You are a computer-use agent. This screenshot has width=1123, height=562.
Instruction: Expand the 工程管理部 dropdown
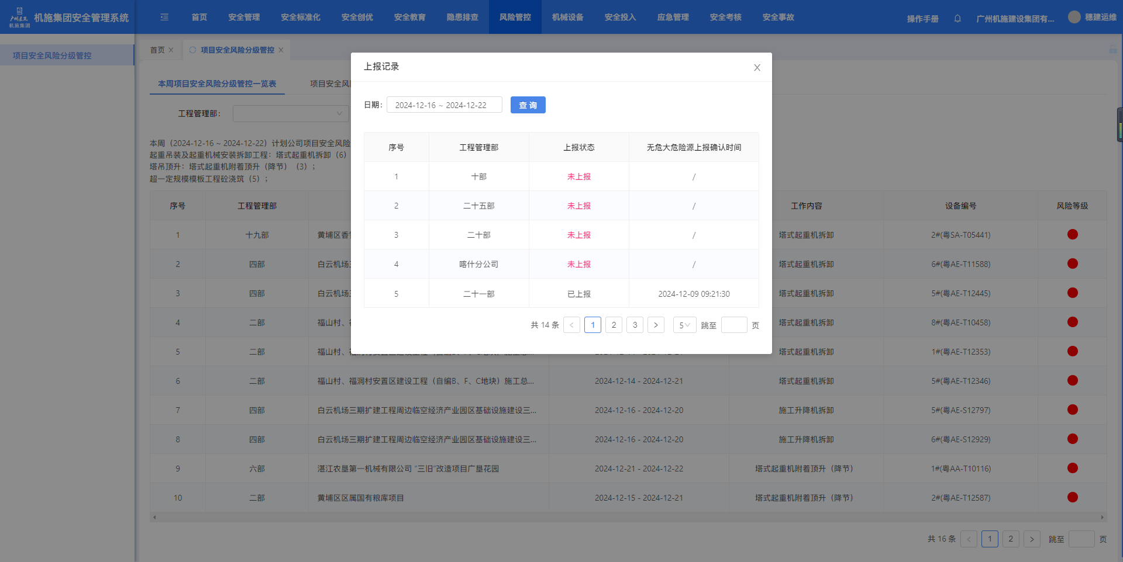(291, 113)
